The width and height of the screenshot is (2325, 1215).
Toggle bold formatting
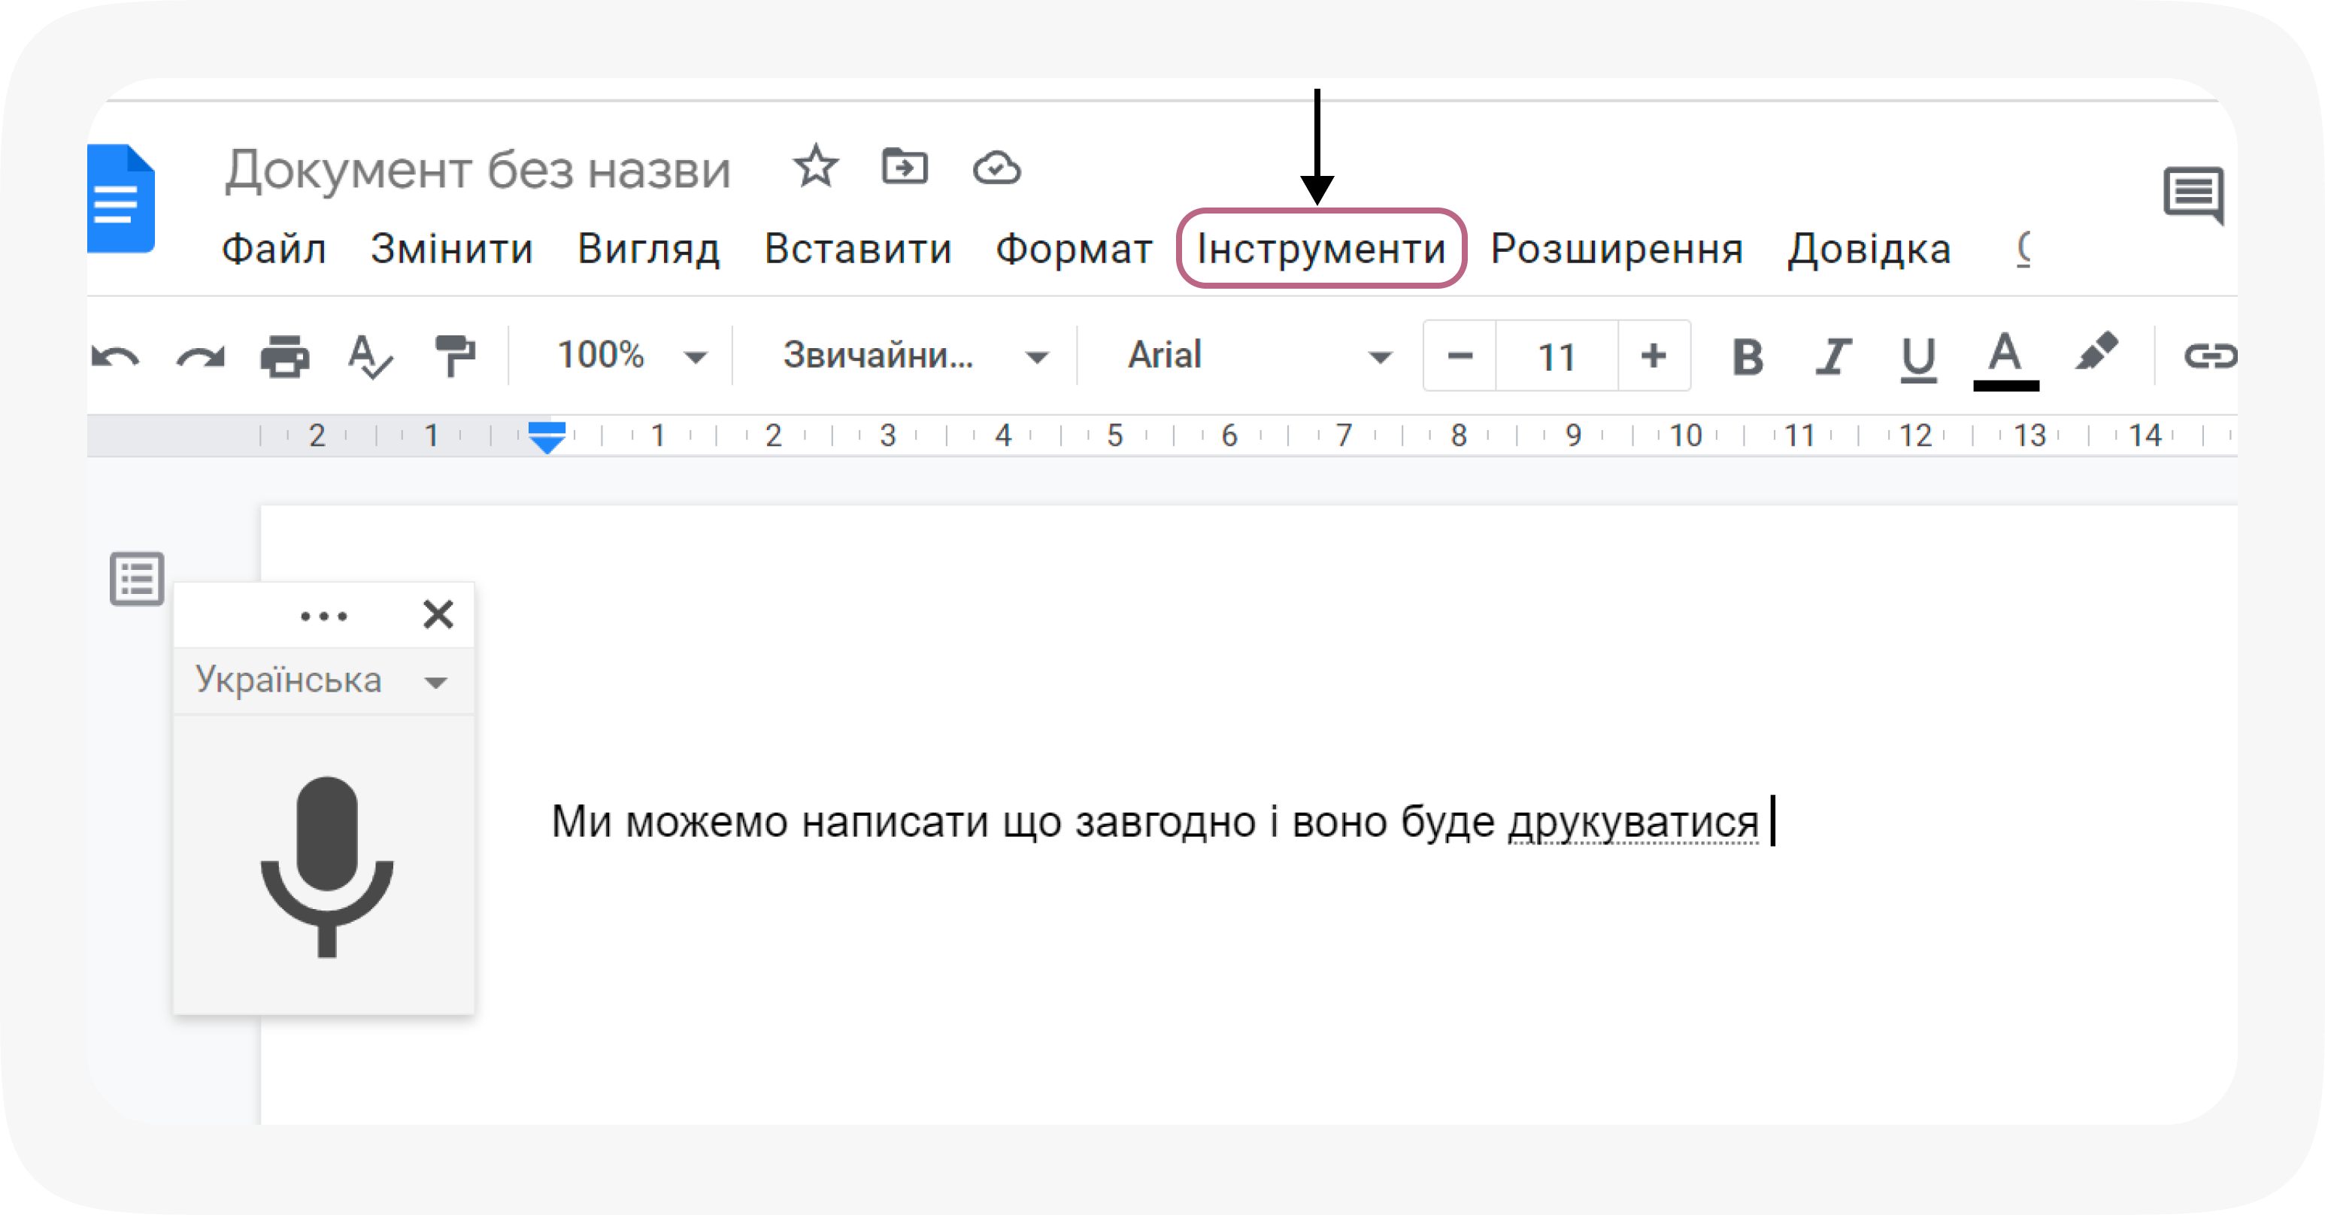coord(1747,356)
